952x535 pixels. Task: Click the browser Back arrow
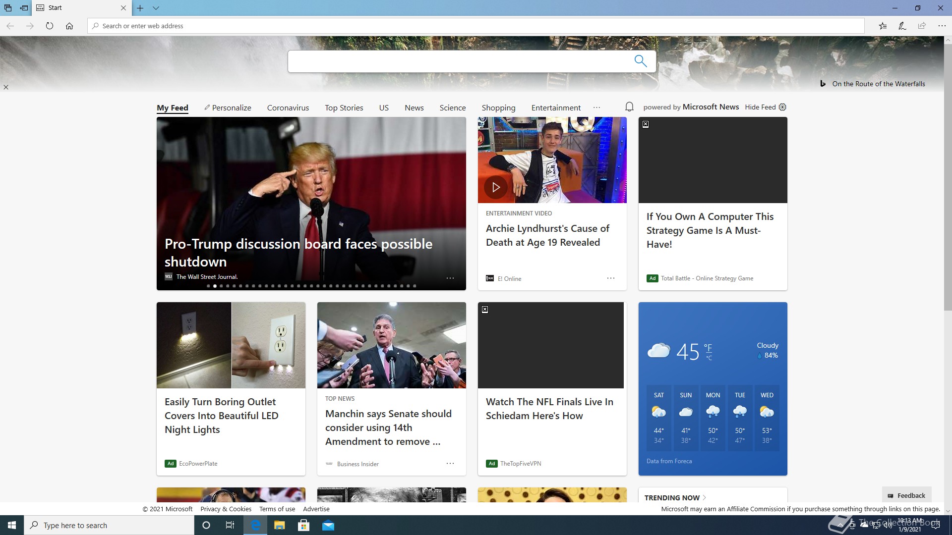(x=10, y=26)
